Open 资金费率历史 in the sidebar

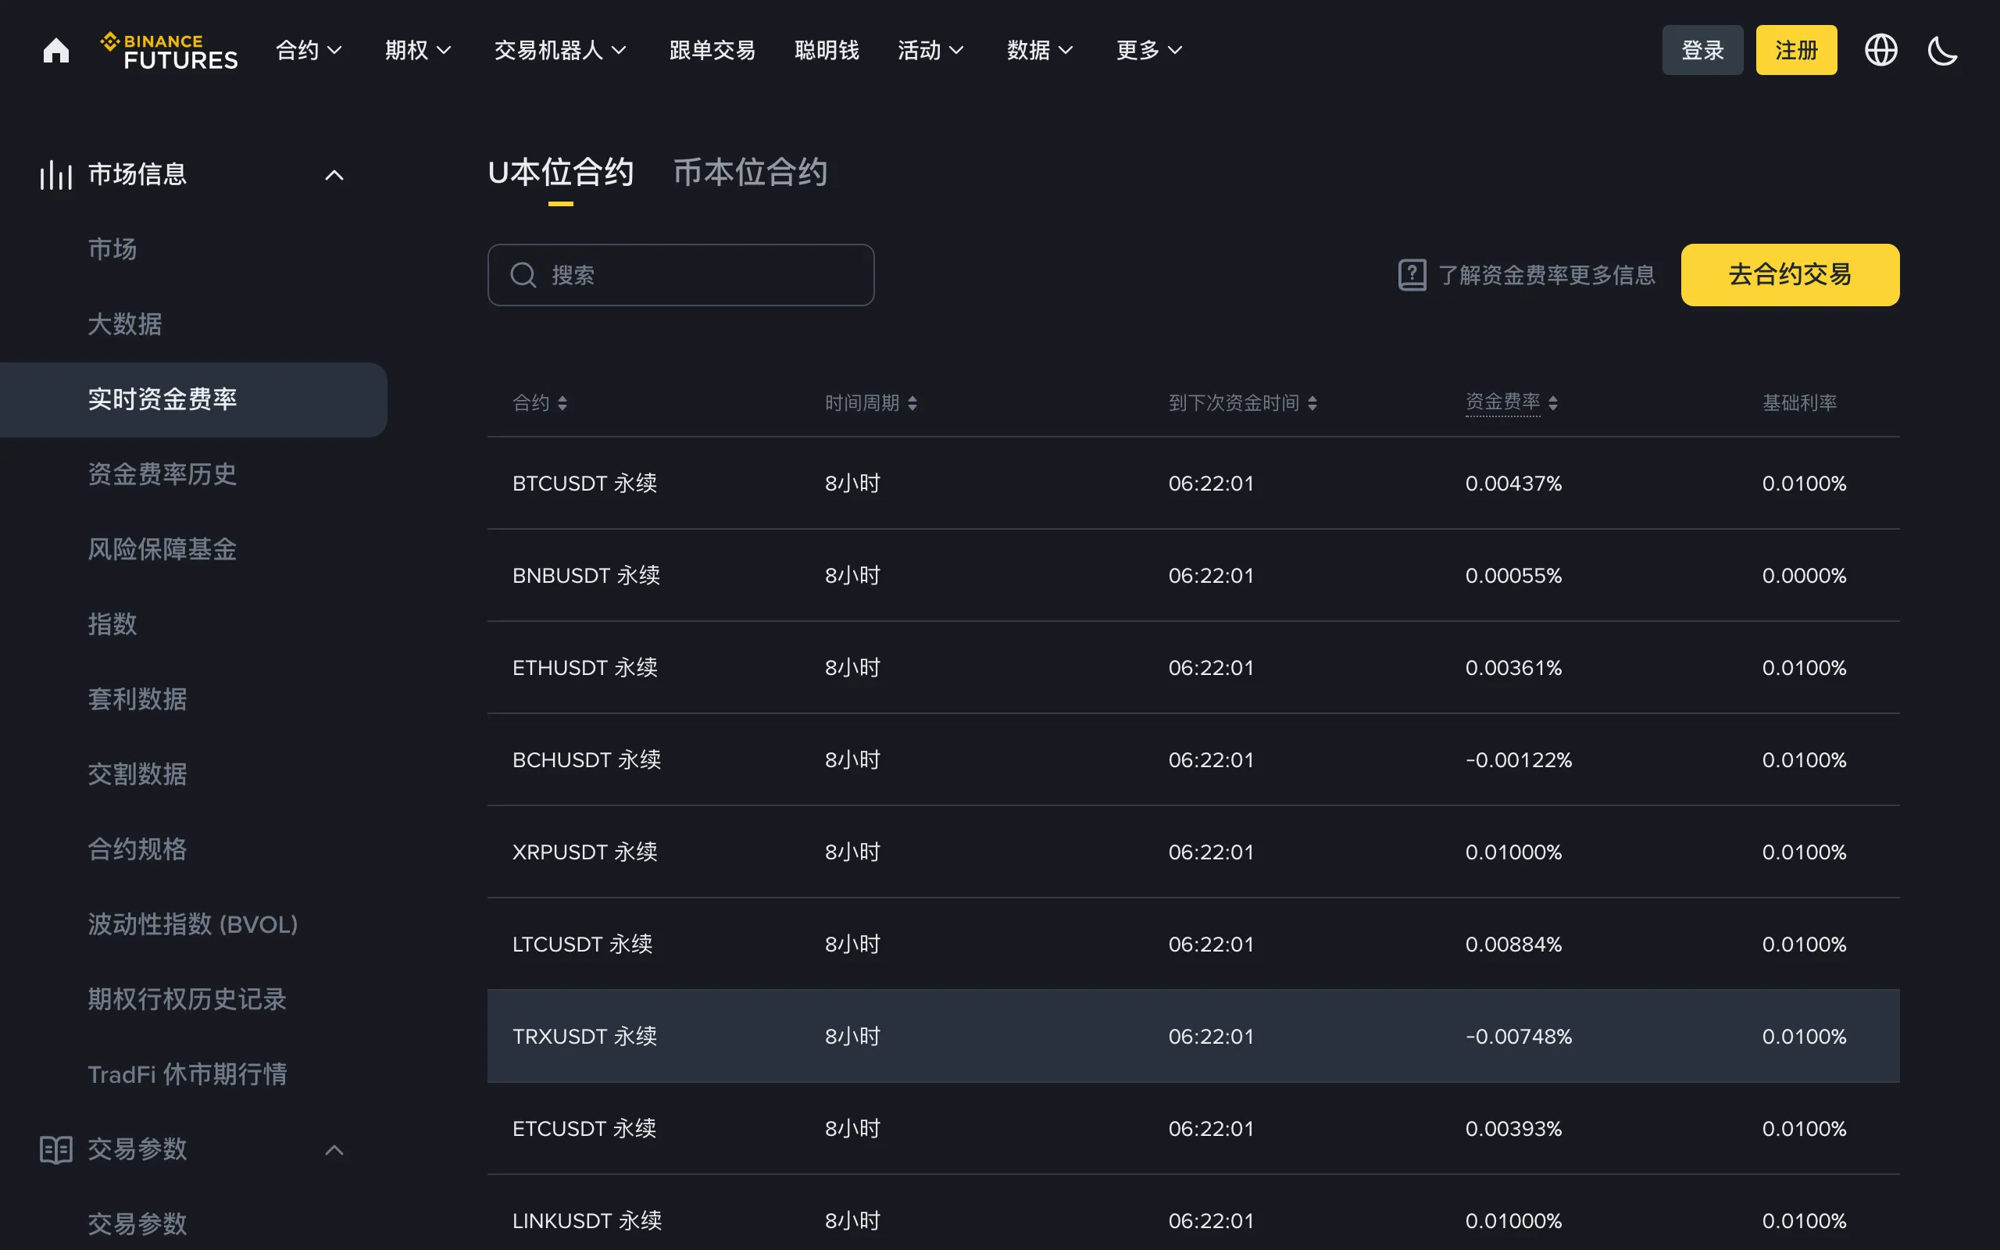[x=162, y=474]
